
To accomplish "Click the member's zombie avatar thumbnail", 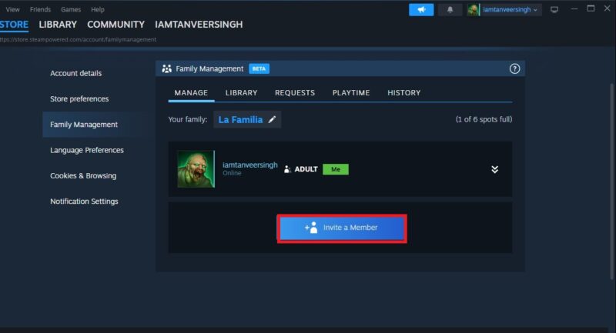I will coord(196,169).
